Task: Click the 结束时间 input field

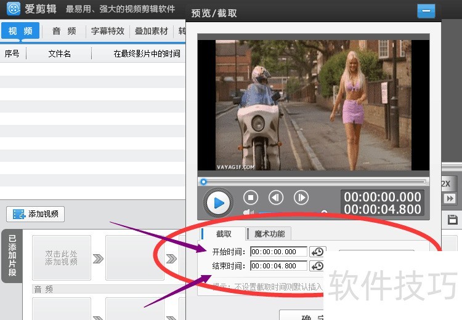Action: [278, 266]
